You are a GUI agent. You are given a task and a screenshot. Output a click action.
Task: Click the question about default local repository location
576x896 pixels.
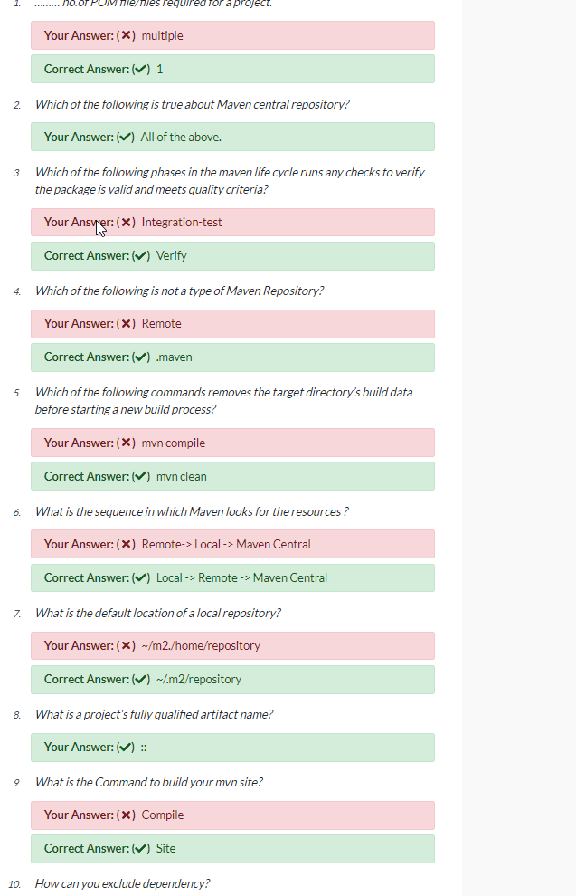pyautogui.click(x=157, y=613)
